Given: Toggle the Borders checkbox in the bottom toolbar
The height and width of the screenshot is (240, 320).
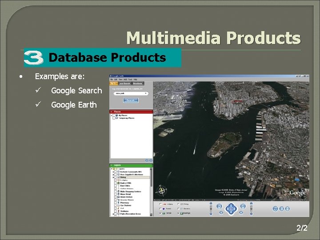Looking at the screenshot, I should click(178, 208).
